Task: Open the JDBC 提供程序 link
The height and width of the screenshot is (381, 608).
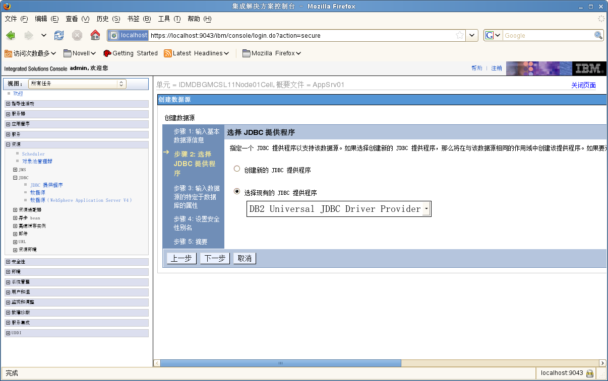Action: (46, 185)
